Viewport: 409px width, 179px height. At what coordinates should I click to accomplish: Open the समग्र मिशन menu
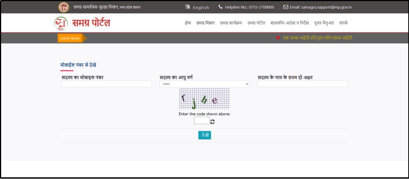point(205,23)
